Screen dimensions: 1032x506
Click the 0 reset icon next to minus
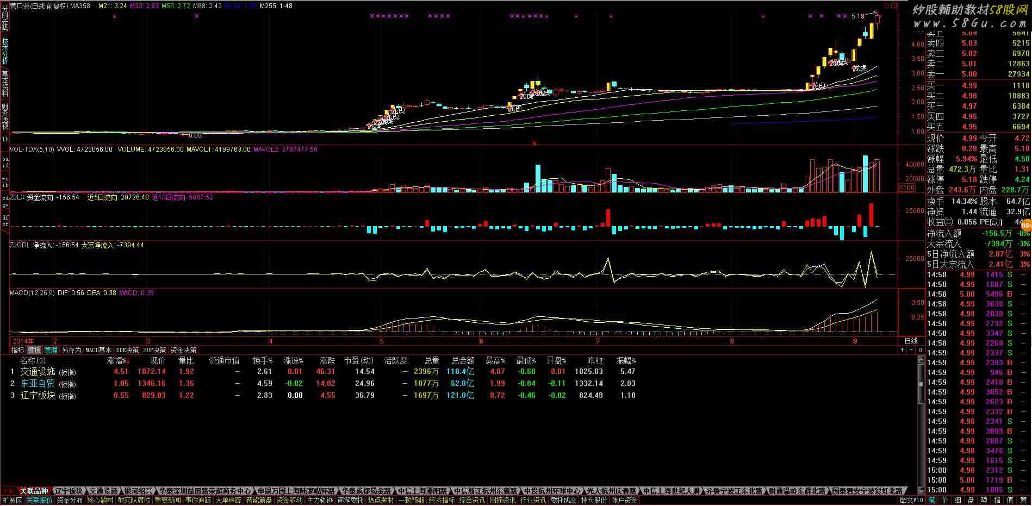920,350
